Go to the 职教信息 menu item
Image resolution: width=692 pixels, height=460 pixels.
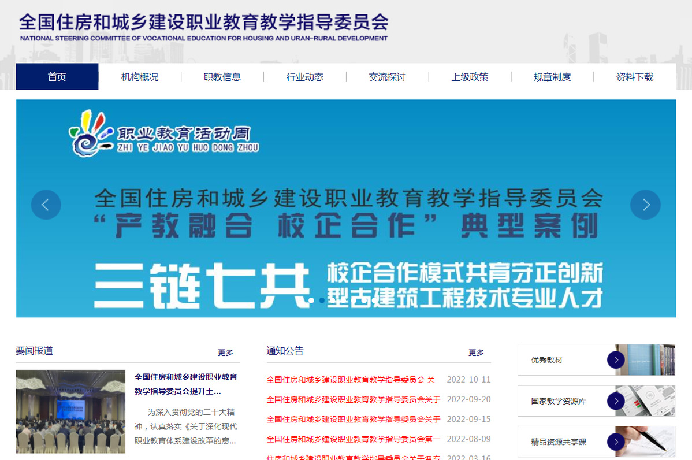[x=222, y=77]
